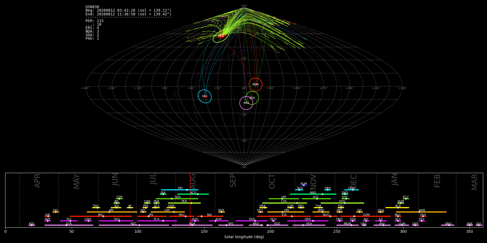This screenshot has height=243, width=487.
Task: Click the AUG month label
Action: point(193,181)
